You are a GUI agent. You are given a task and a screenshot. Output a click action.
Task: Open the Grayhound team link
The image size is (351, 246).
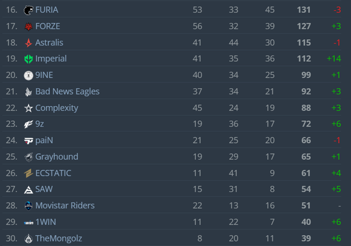pos(57,157)
